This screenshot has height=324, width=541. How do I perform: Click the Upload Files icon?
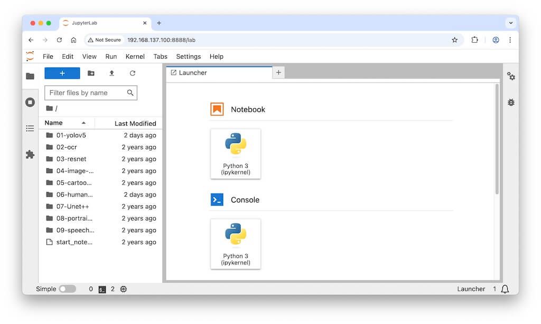(x=111, y=73)
